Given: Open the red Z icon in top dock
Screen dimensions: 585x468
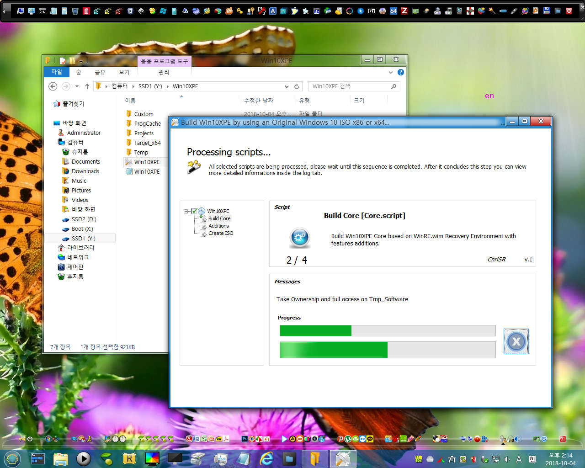Looking at the screenshot, I should (404, 11).
